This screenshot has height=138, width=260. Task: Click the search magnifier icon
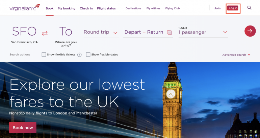click(x=249, y=8)
